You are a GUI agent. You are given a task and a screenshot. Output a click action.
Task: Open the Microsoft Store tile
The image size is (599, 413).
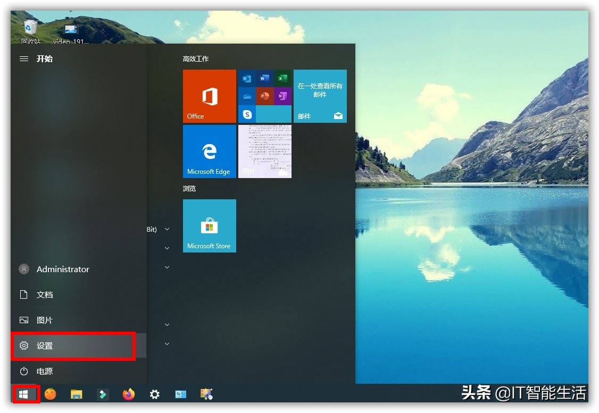point(209,226)
